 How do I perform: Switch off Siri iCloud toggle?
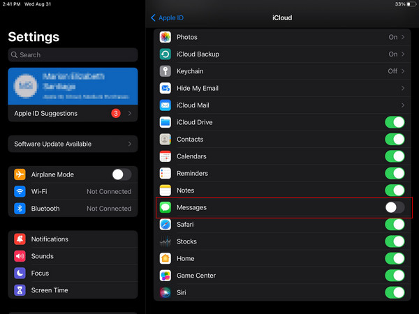pyautogui.click(x=395, y=292)
